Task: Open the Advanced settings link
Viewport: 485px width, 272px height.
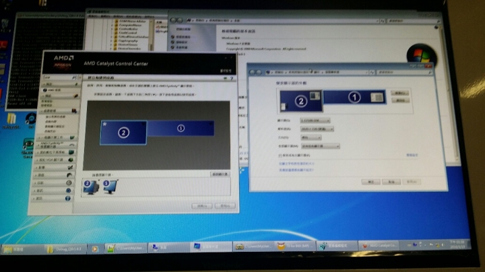Action: pos(412,155)
